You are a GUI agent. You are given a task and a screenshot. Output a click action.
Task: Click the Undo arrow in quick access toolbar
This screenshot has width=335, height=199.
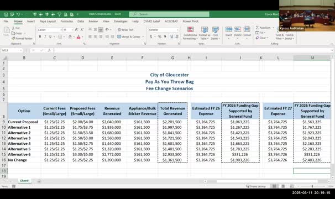[x=18, y=14]
